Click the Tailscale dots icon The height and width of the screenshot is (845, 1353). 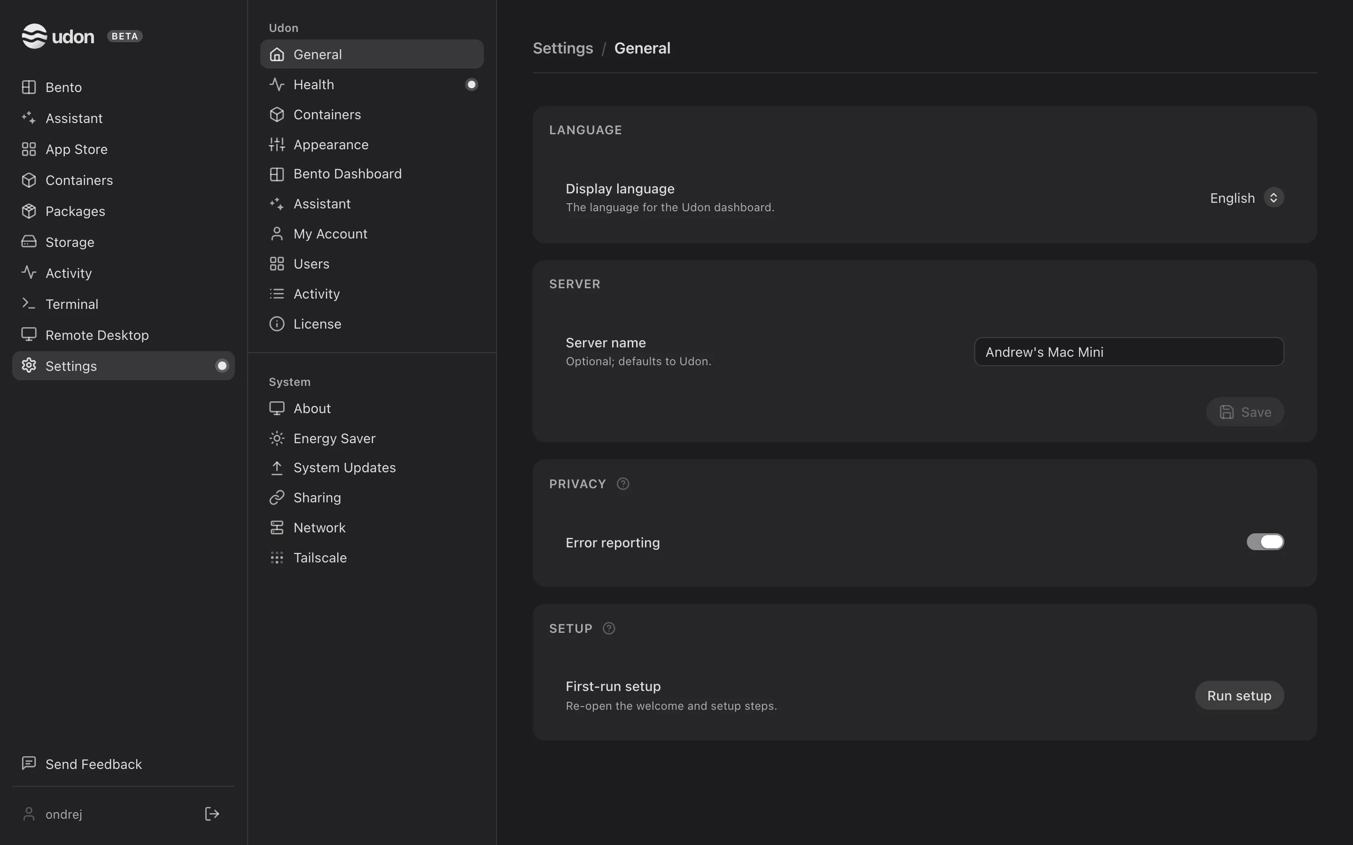point(277,558)
